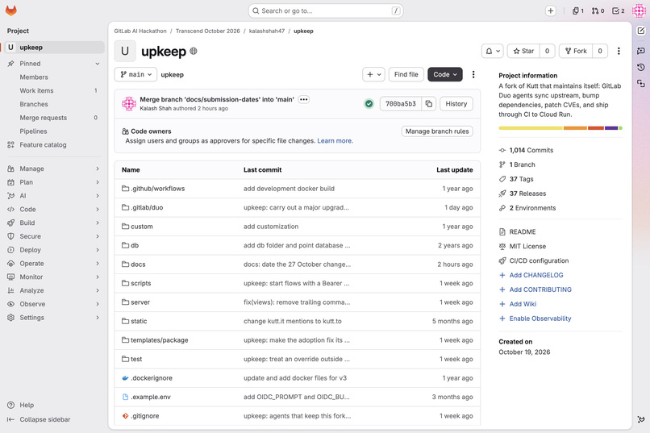Click the yellow language bar segment
The height and width of the screenshot is (433, 650).
point(531,128)
